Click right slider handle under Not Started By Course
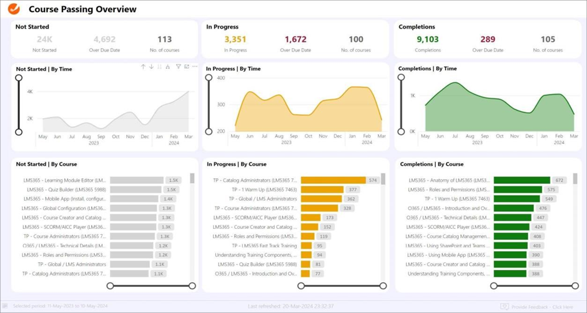Screen dimensions: 587x313 pos(192,286)
